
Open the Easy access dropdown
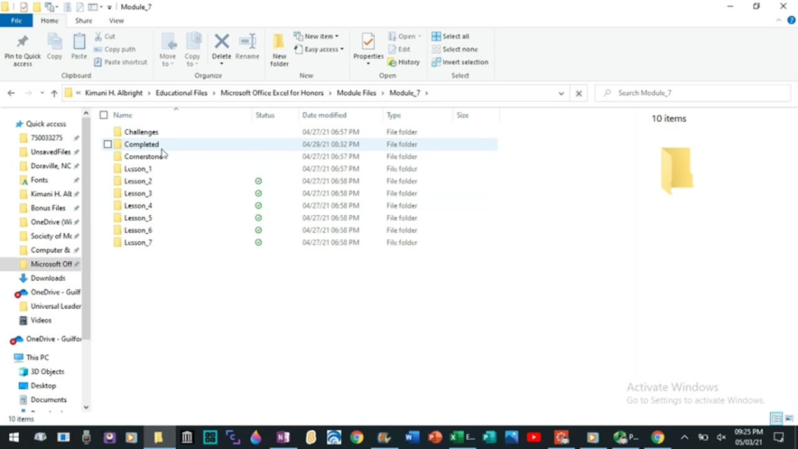pos(319,49)
